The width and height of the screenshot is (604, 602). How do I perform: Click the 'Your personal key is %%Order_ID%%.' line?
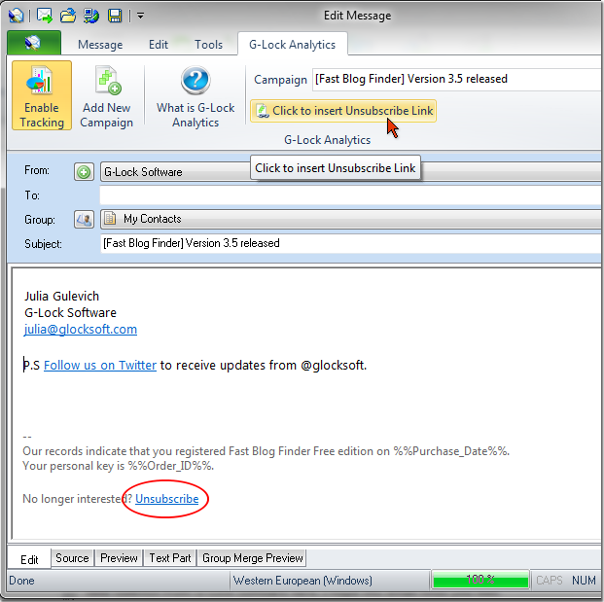coord(119,466)
